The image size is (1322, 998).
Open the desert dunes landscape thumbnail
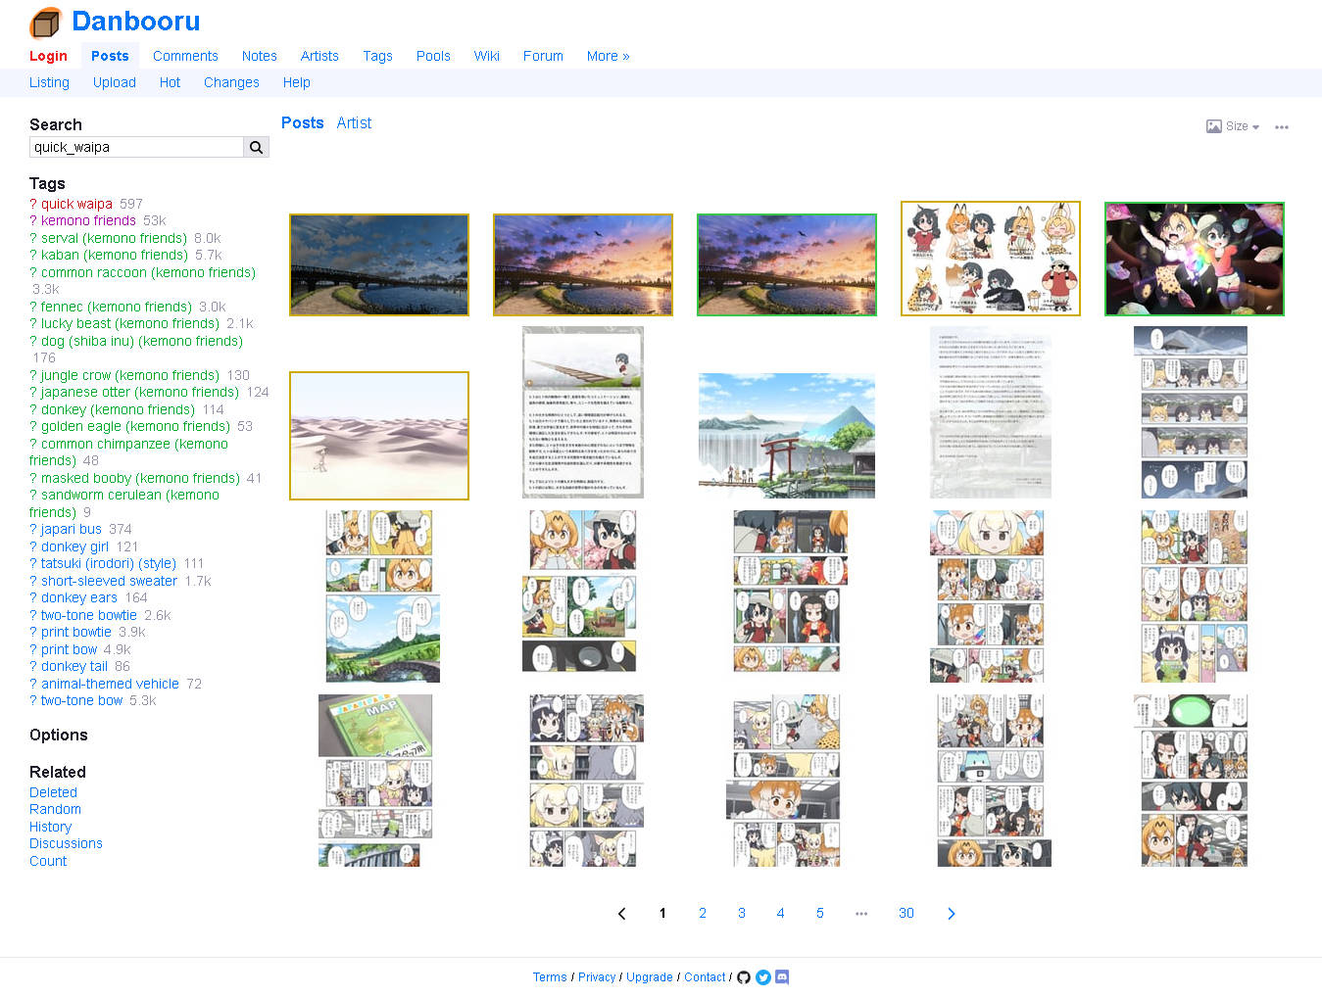click(379, 436)
